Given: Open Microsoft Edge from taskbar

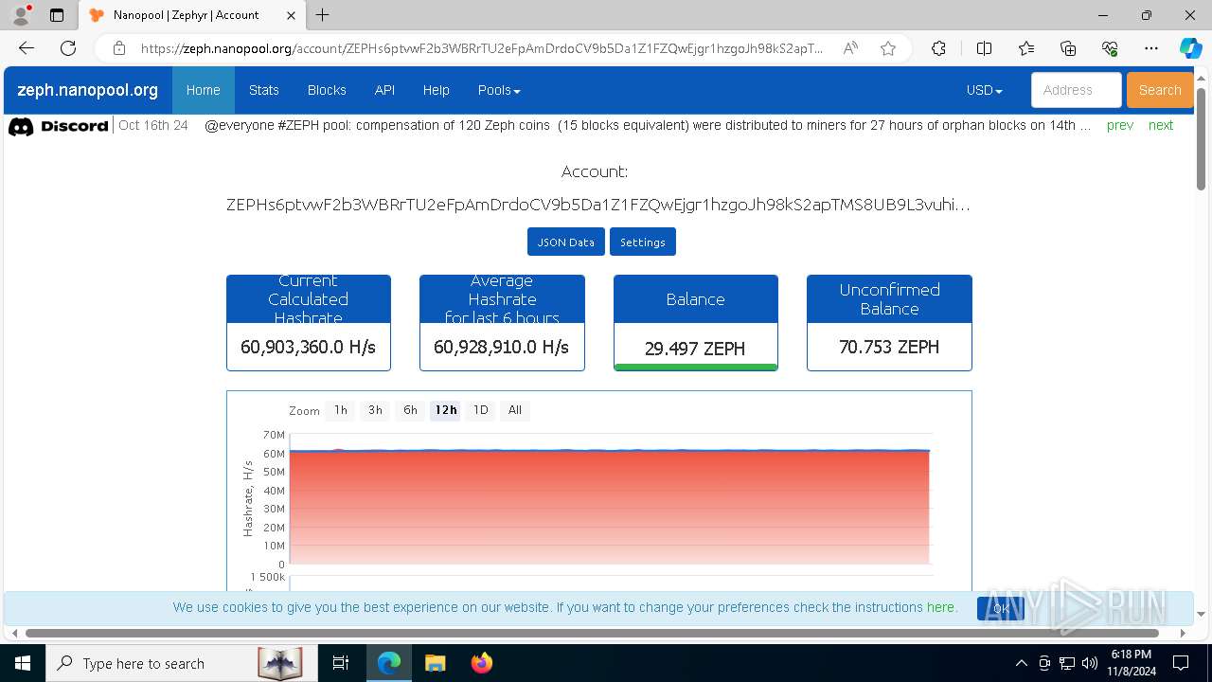Looking at the screenshot, I should (389, 663).
